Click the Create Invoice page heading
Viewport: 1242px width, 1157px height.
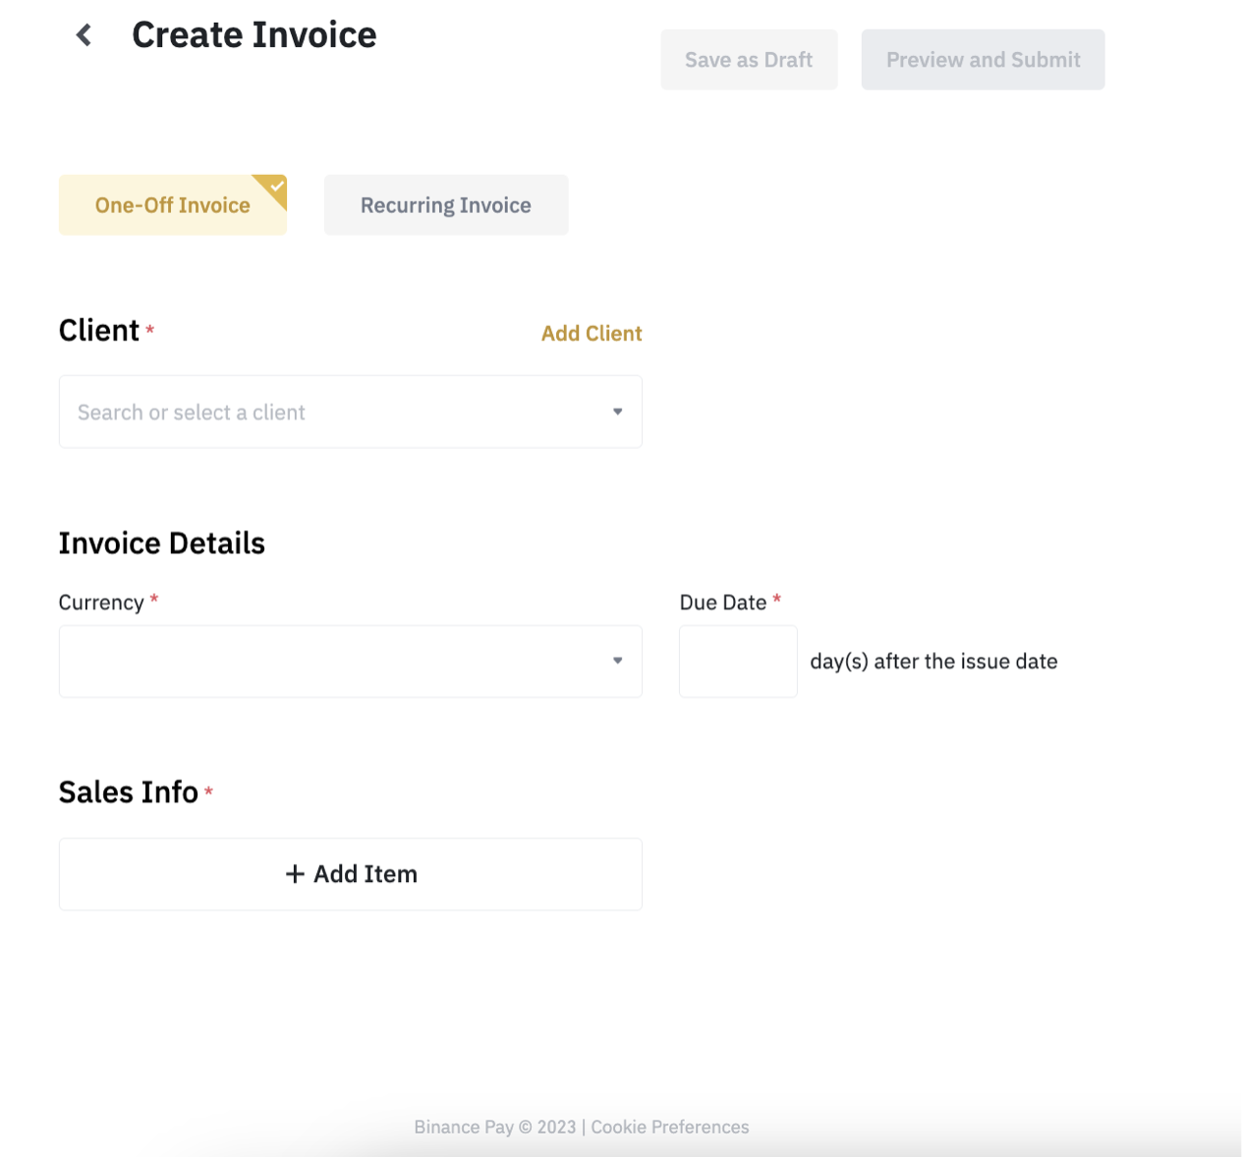click(254, 35)
